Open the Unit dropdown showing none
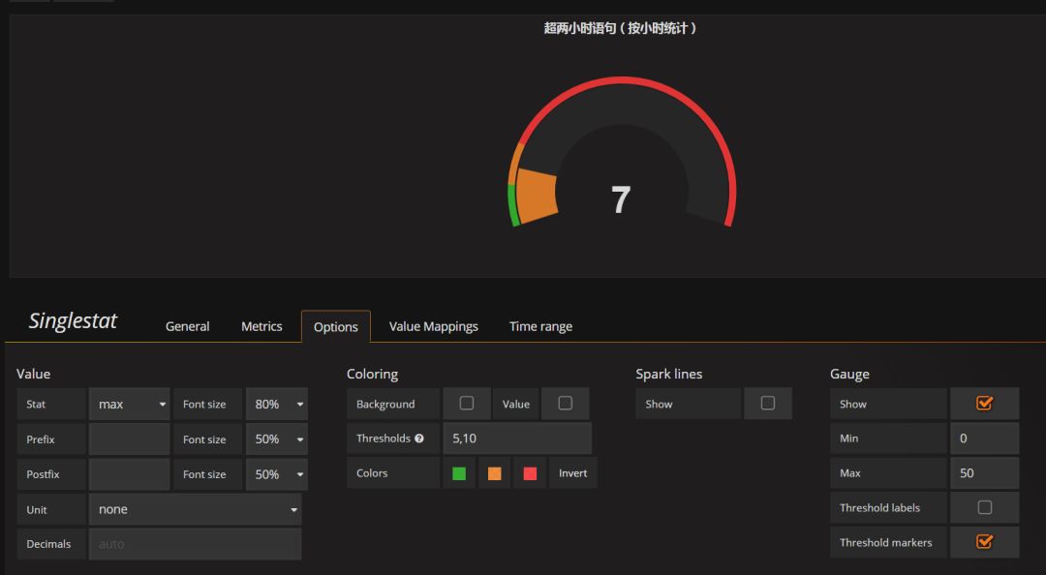Viewport: 1046px width, 575px height. point(196,509)
